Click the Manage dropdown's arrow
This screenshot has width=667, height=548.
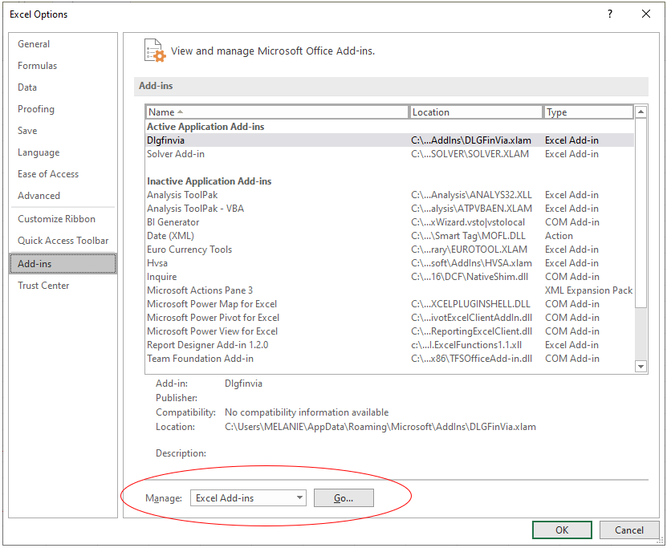pos(299,497)
